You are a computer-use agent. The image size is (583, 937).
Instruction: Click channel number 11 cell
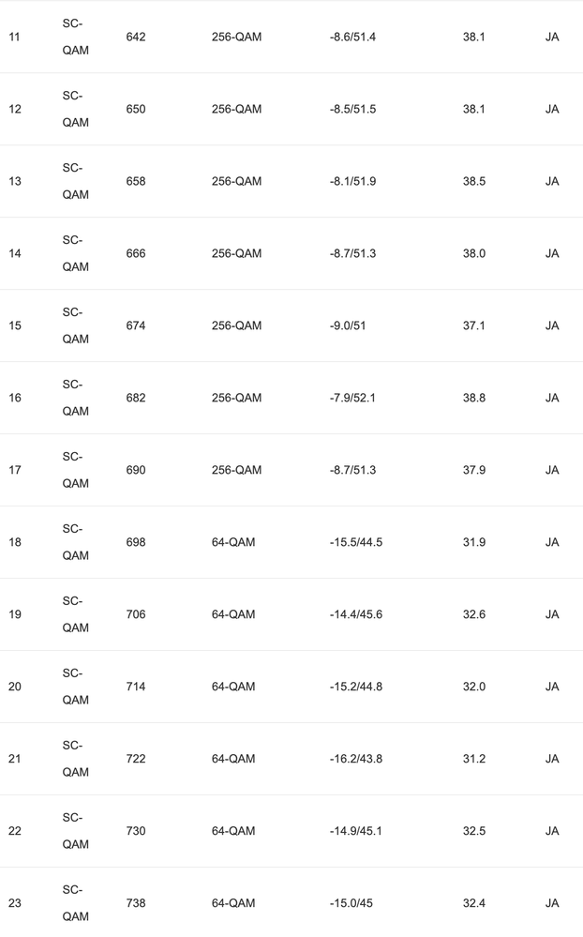(x=14, y=38)
